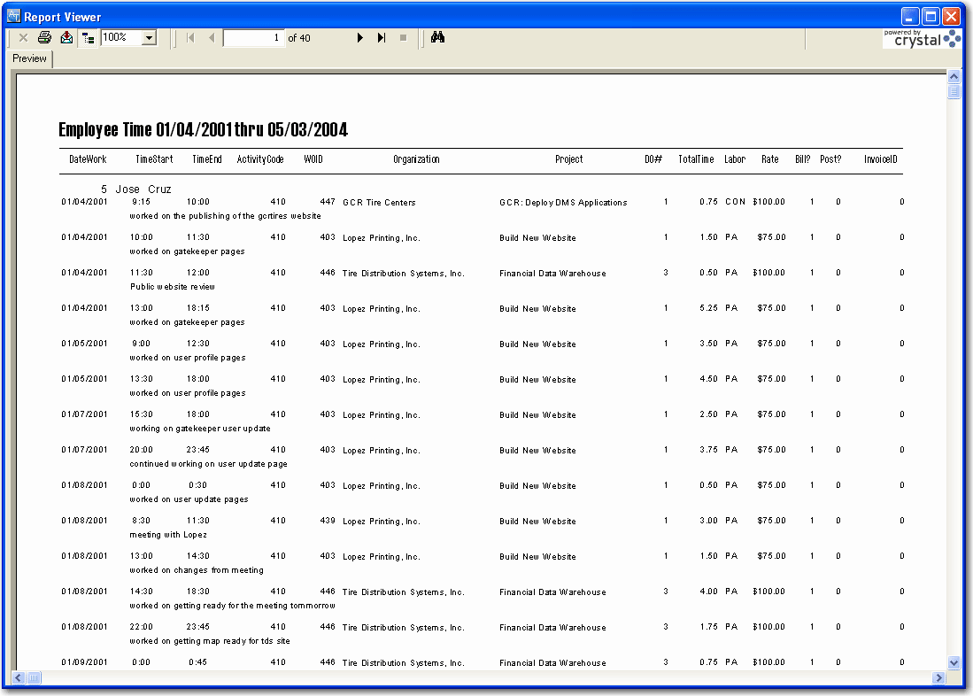Click GCR Tire Centers organization entry

click(x=379, y=203)
